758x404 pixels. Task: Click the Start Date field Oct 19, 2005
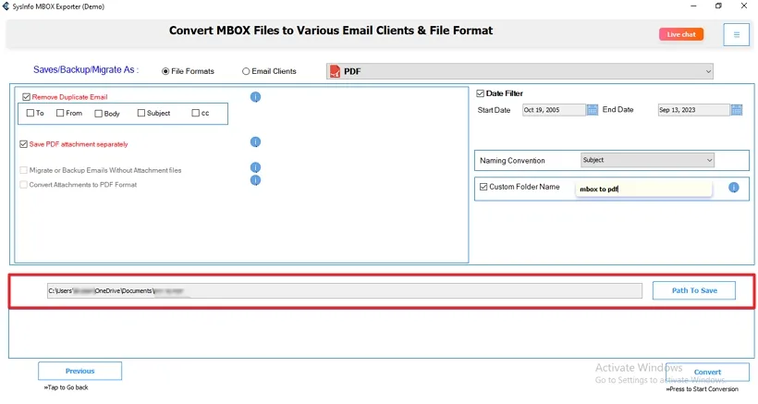(554, 110)
